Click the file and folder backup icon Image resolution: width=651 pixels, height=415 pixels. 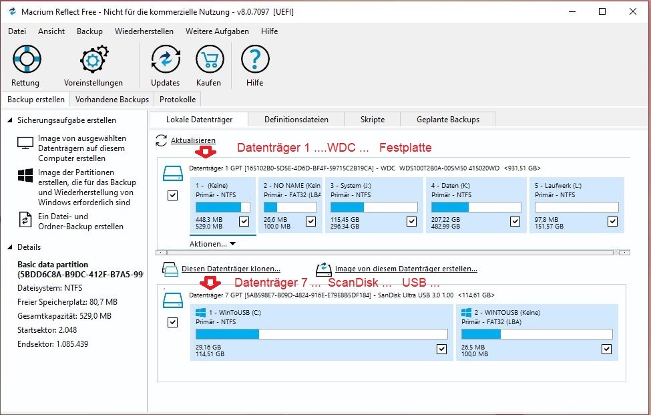[x=25, y=220]
